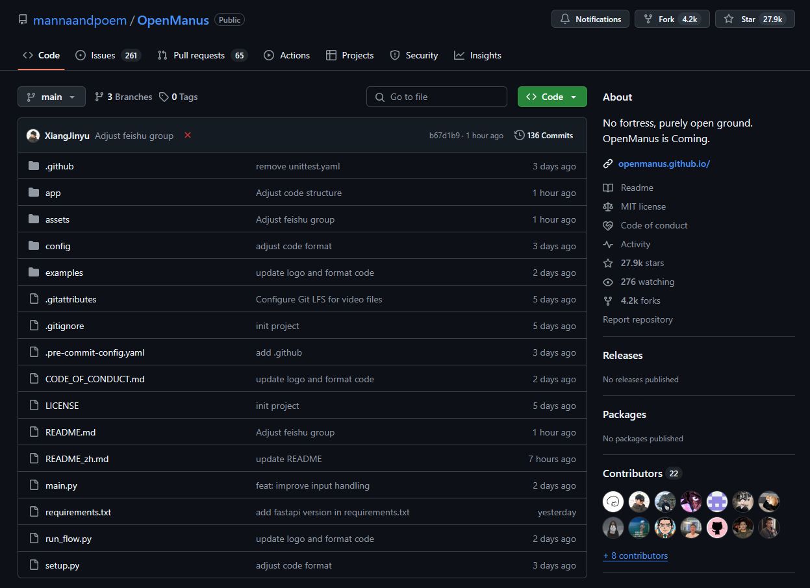810x588 pixels.
Task: Click the fork icon beside 4.2k forks
Action: pyautogui.click(x=608, y=300)
